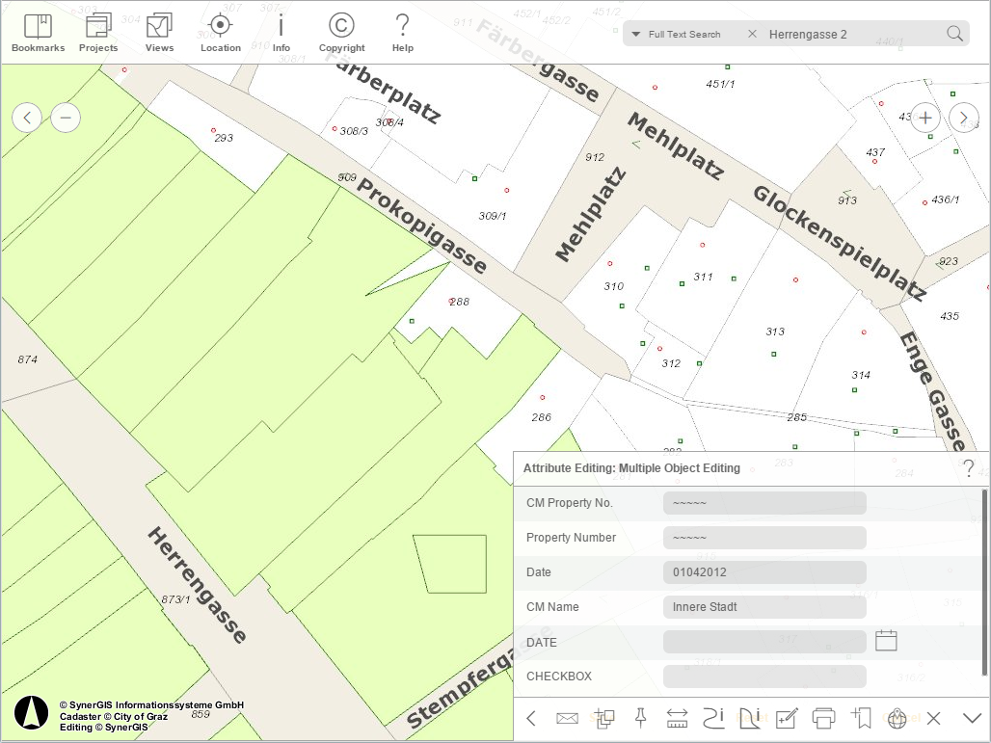991x743 pixels.
Task: Click the zoom plus control on the map
Action: 924,117
